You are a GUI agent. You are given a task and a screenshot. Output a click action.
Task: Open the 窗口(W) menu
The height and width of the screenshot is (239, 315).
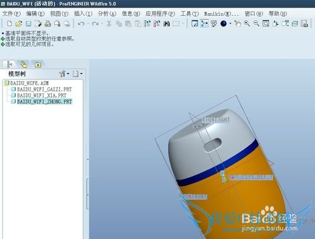tap(254, 14)
